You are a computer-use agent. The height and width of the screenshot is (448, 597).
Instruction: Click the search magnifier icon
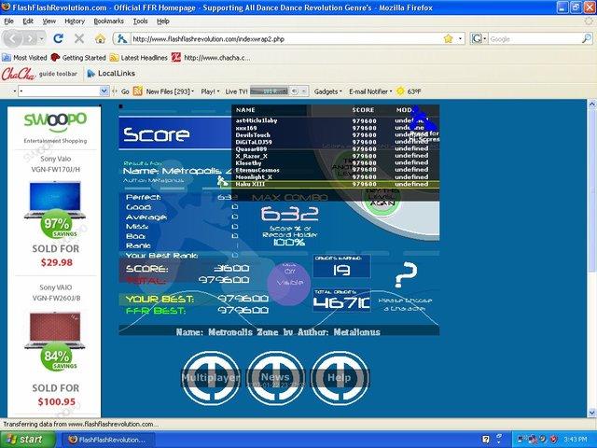pyautogui.click(x=587, y=38)
